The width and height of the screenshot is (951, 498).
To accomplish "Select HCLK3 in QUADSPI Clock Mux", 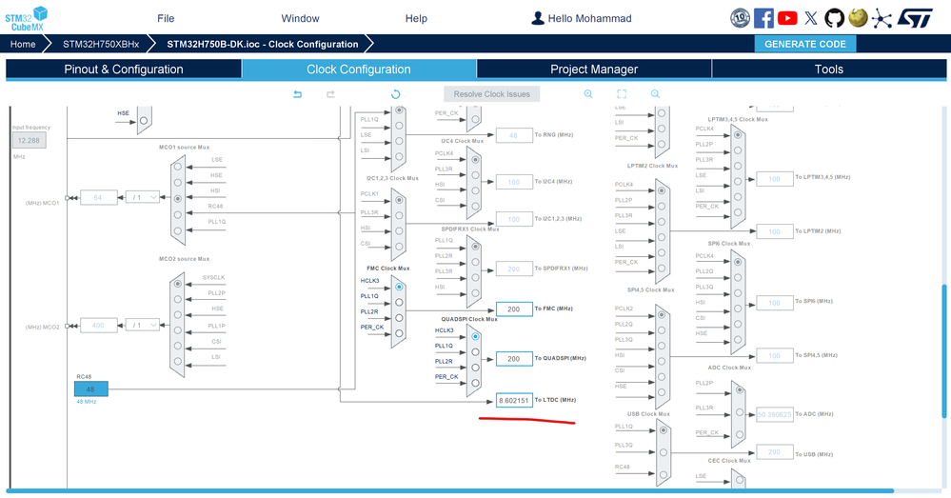I will point(476,337).
